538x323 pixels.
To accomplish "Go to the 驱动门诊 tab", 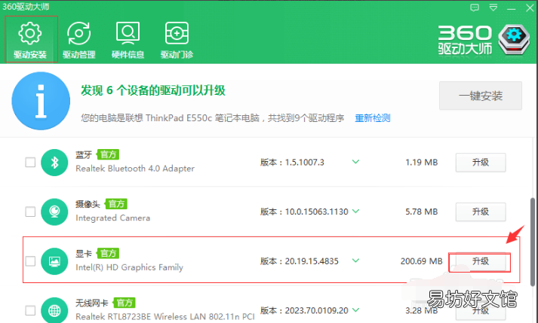I will click(x=177, y=39).
